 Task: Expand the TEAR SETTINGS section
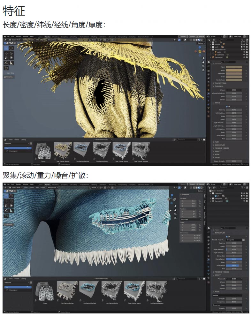pos(220,83)
